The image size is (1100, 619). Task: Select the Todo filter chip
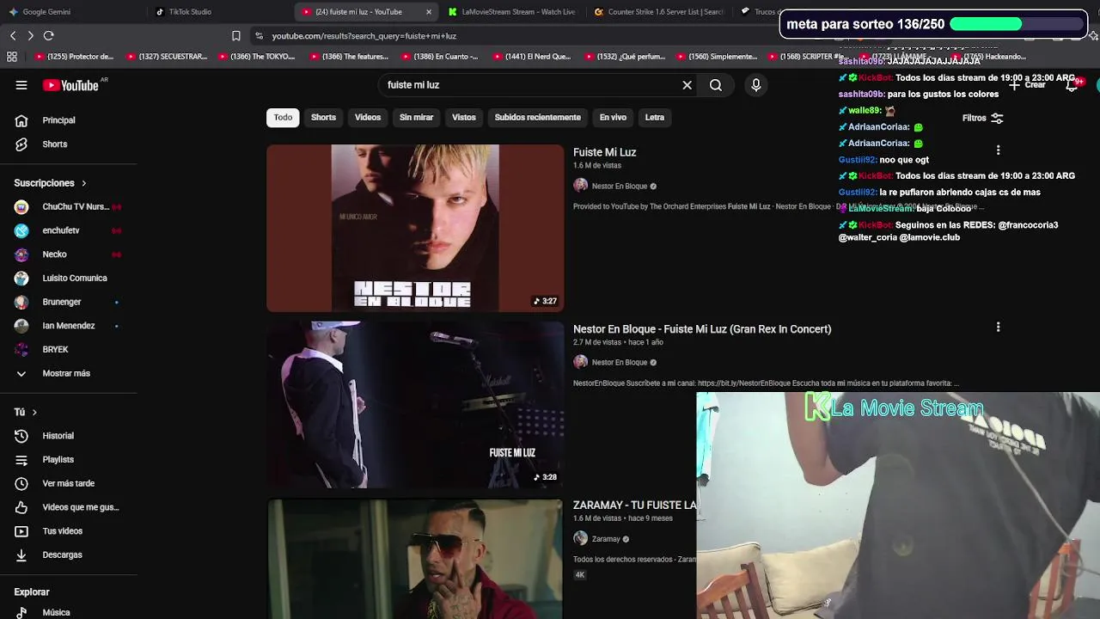[x=283, y=118]
